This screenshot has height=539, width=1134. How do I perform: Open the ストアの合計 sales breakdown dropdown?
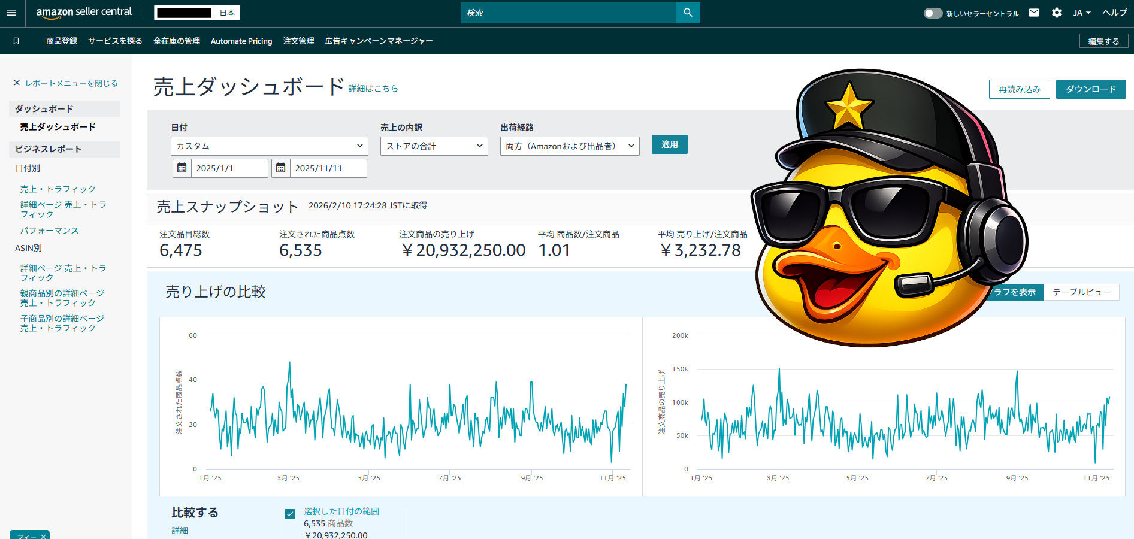point(434,146)
